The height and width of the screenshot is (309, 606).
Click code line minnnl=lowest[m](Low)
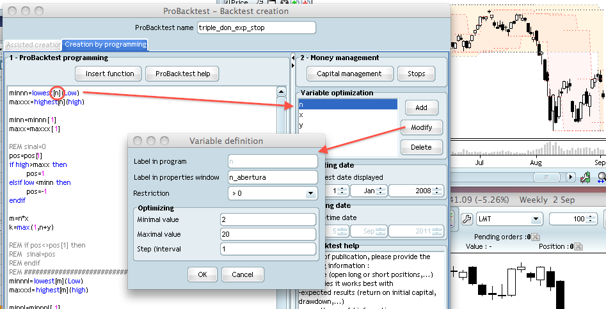pos(46,281)
